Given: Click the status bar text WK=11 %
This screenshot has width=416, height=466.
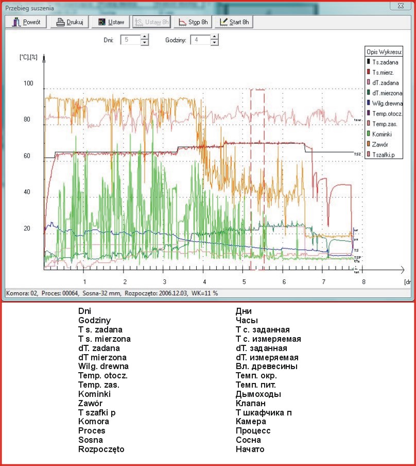Looking at the screenshot, I should click(204, 293).
